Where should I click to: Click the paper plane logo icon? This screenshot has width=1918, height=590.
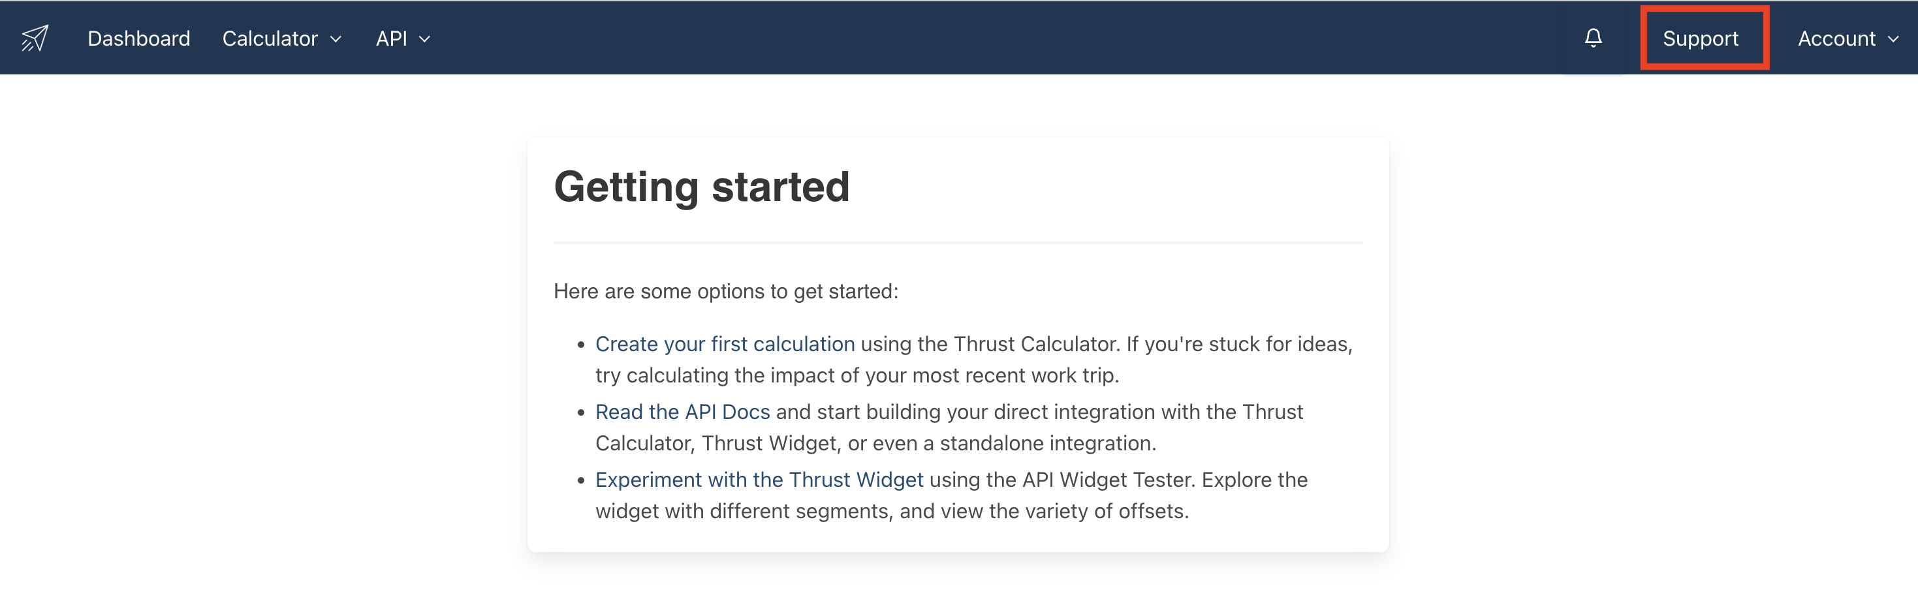pos(34,38)
